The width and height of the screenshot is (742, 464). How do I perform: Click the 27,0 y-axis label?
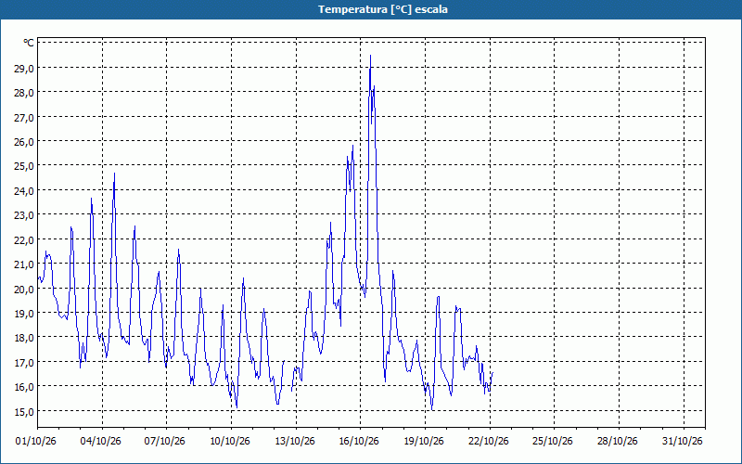pos(24,118)
